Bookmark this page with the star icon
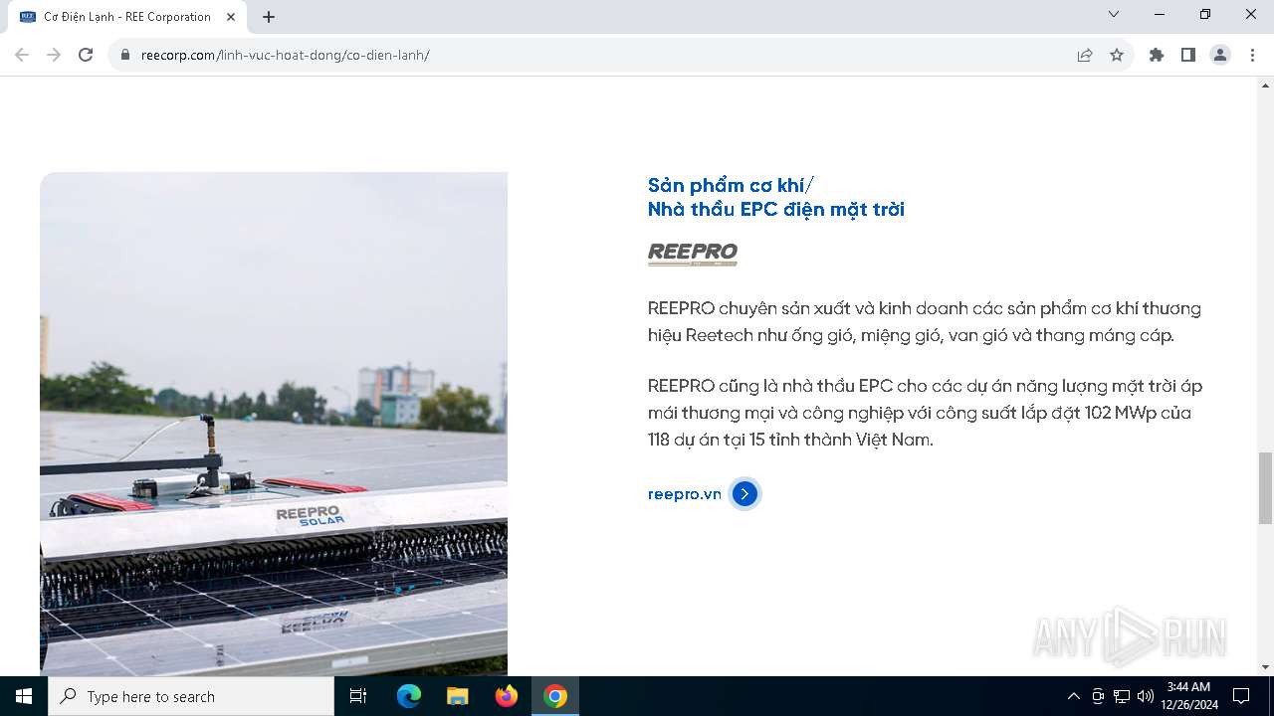 click(x=1117, y=55)
